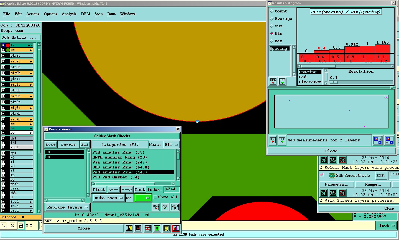The height and width of the screenshot is (240, 399).
Task: Click the red 1.1-1.2 histogram bar
Action: point(383,49)
